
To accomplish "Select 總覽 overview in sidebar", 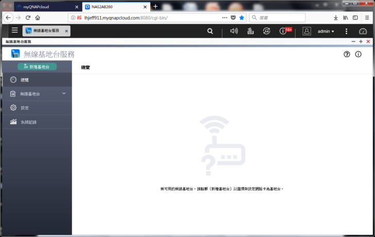I will 37,80.
